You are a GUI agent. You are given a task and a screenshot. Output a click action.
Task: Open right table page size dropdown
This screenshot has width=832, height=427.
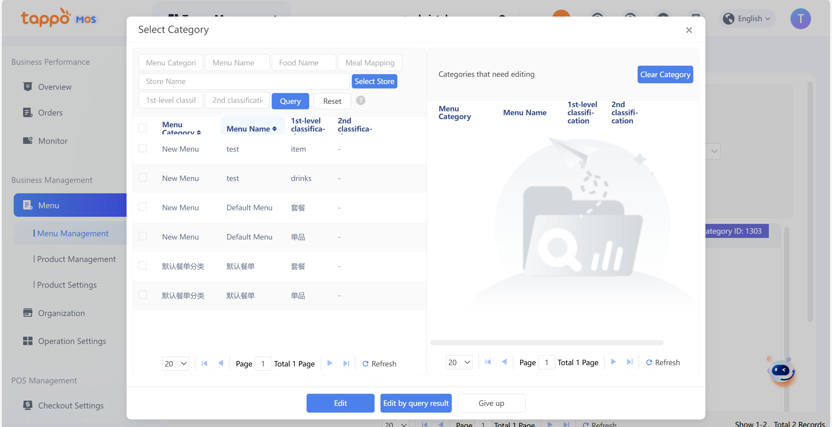click(459, 362)
